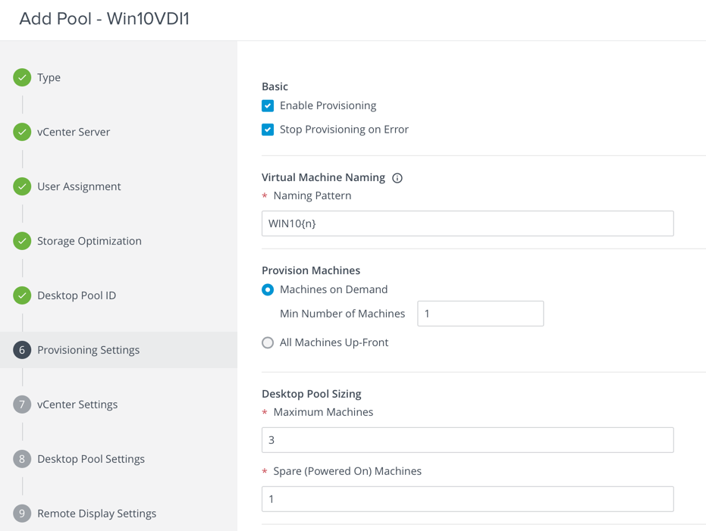
Task: Go to the vCenter Settings step
Action: click(x=77, y=404)
